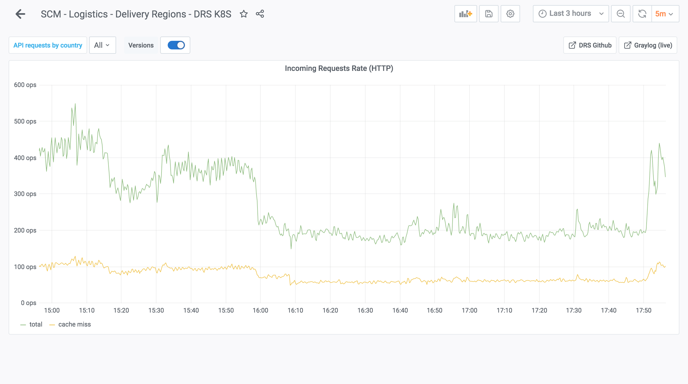Share the dashboard via share icon
This screenshot has height=384, width=688.
pyautogui.click(x=260, y=14)
